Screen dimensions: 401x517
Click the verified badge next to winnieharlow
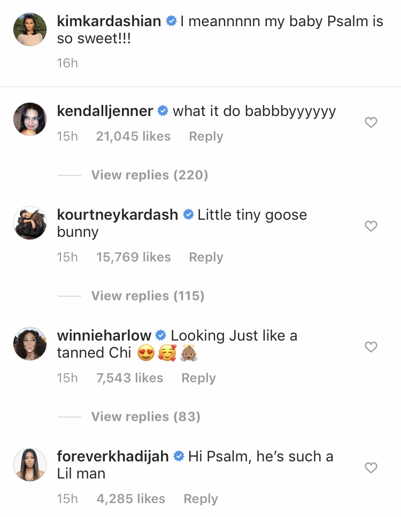pyautogui.click(x=159, y=335)
